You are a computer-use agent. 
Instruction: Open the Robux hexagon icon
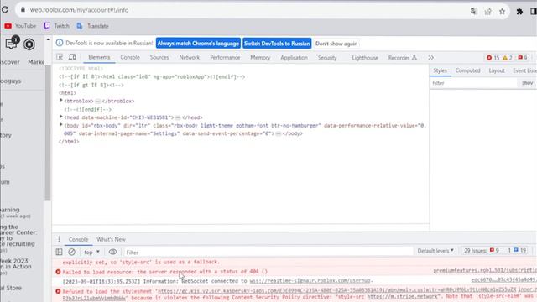pyautogui.click(x=29, y=44)
